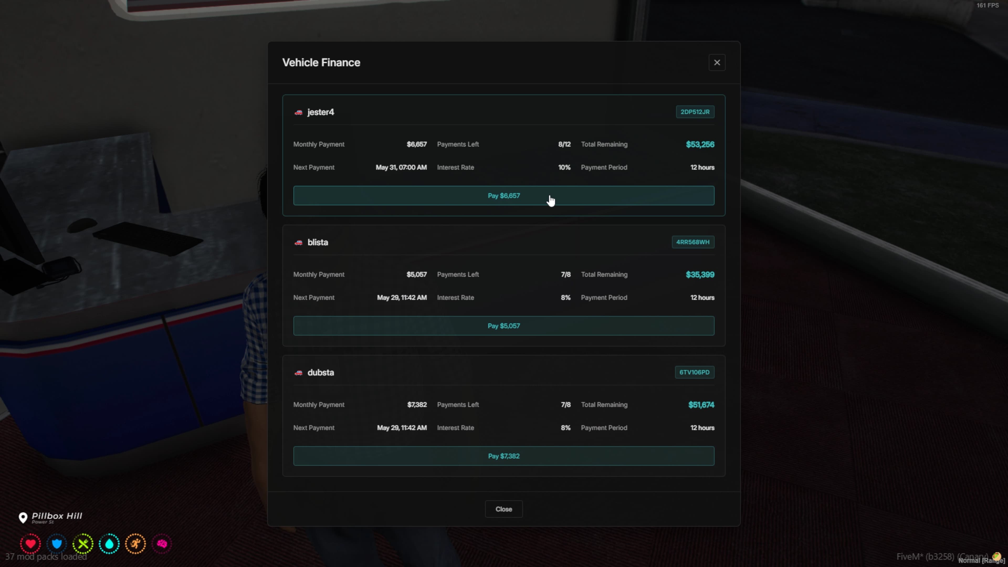Click the blista car icon
This screenshot has height=567, width=1008.
coord(298,243)
